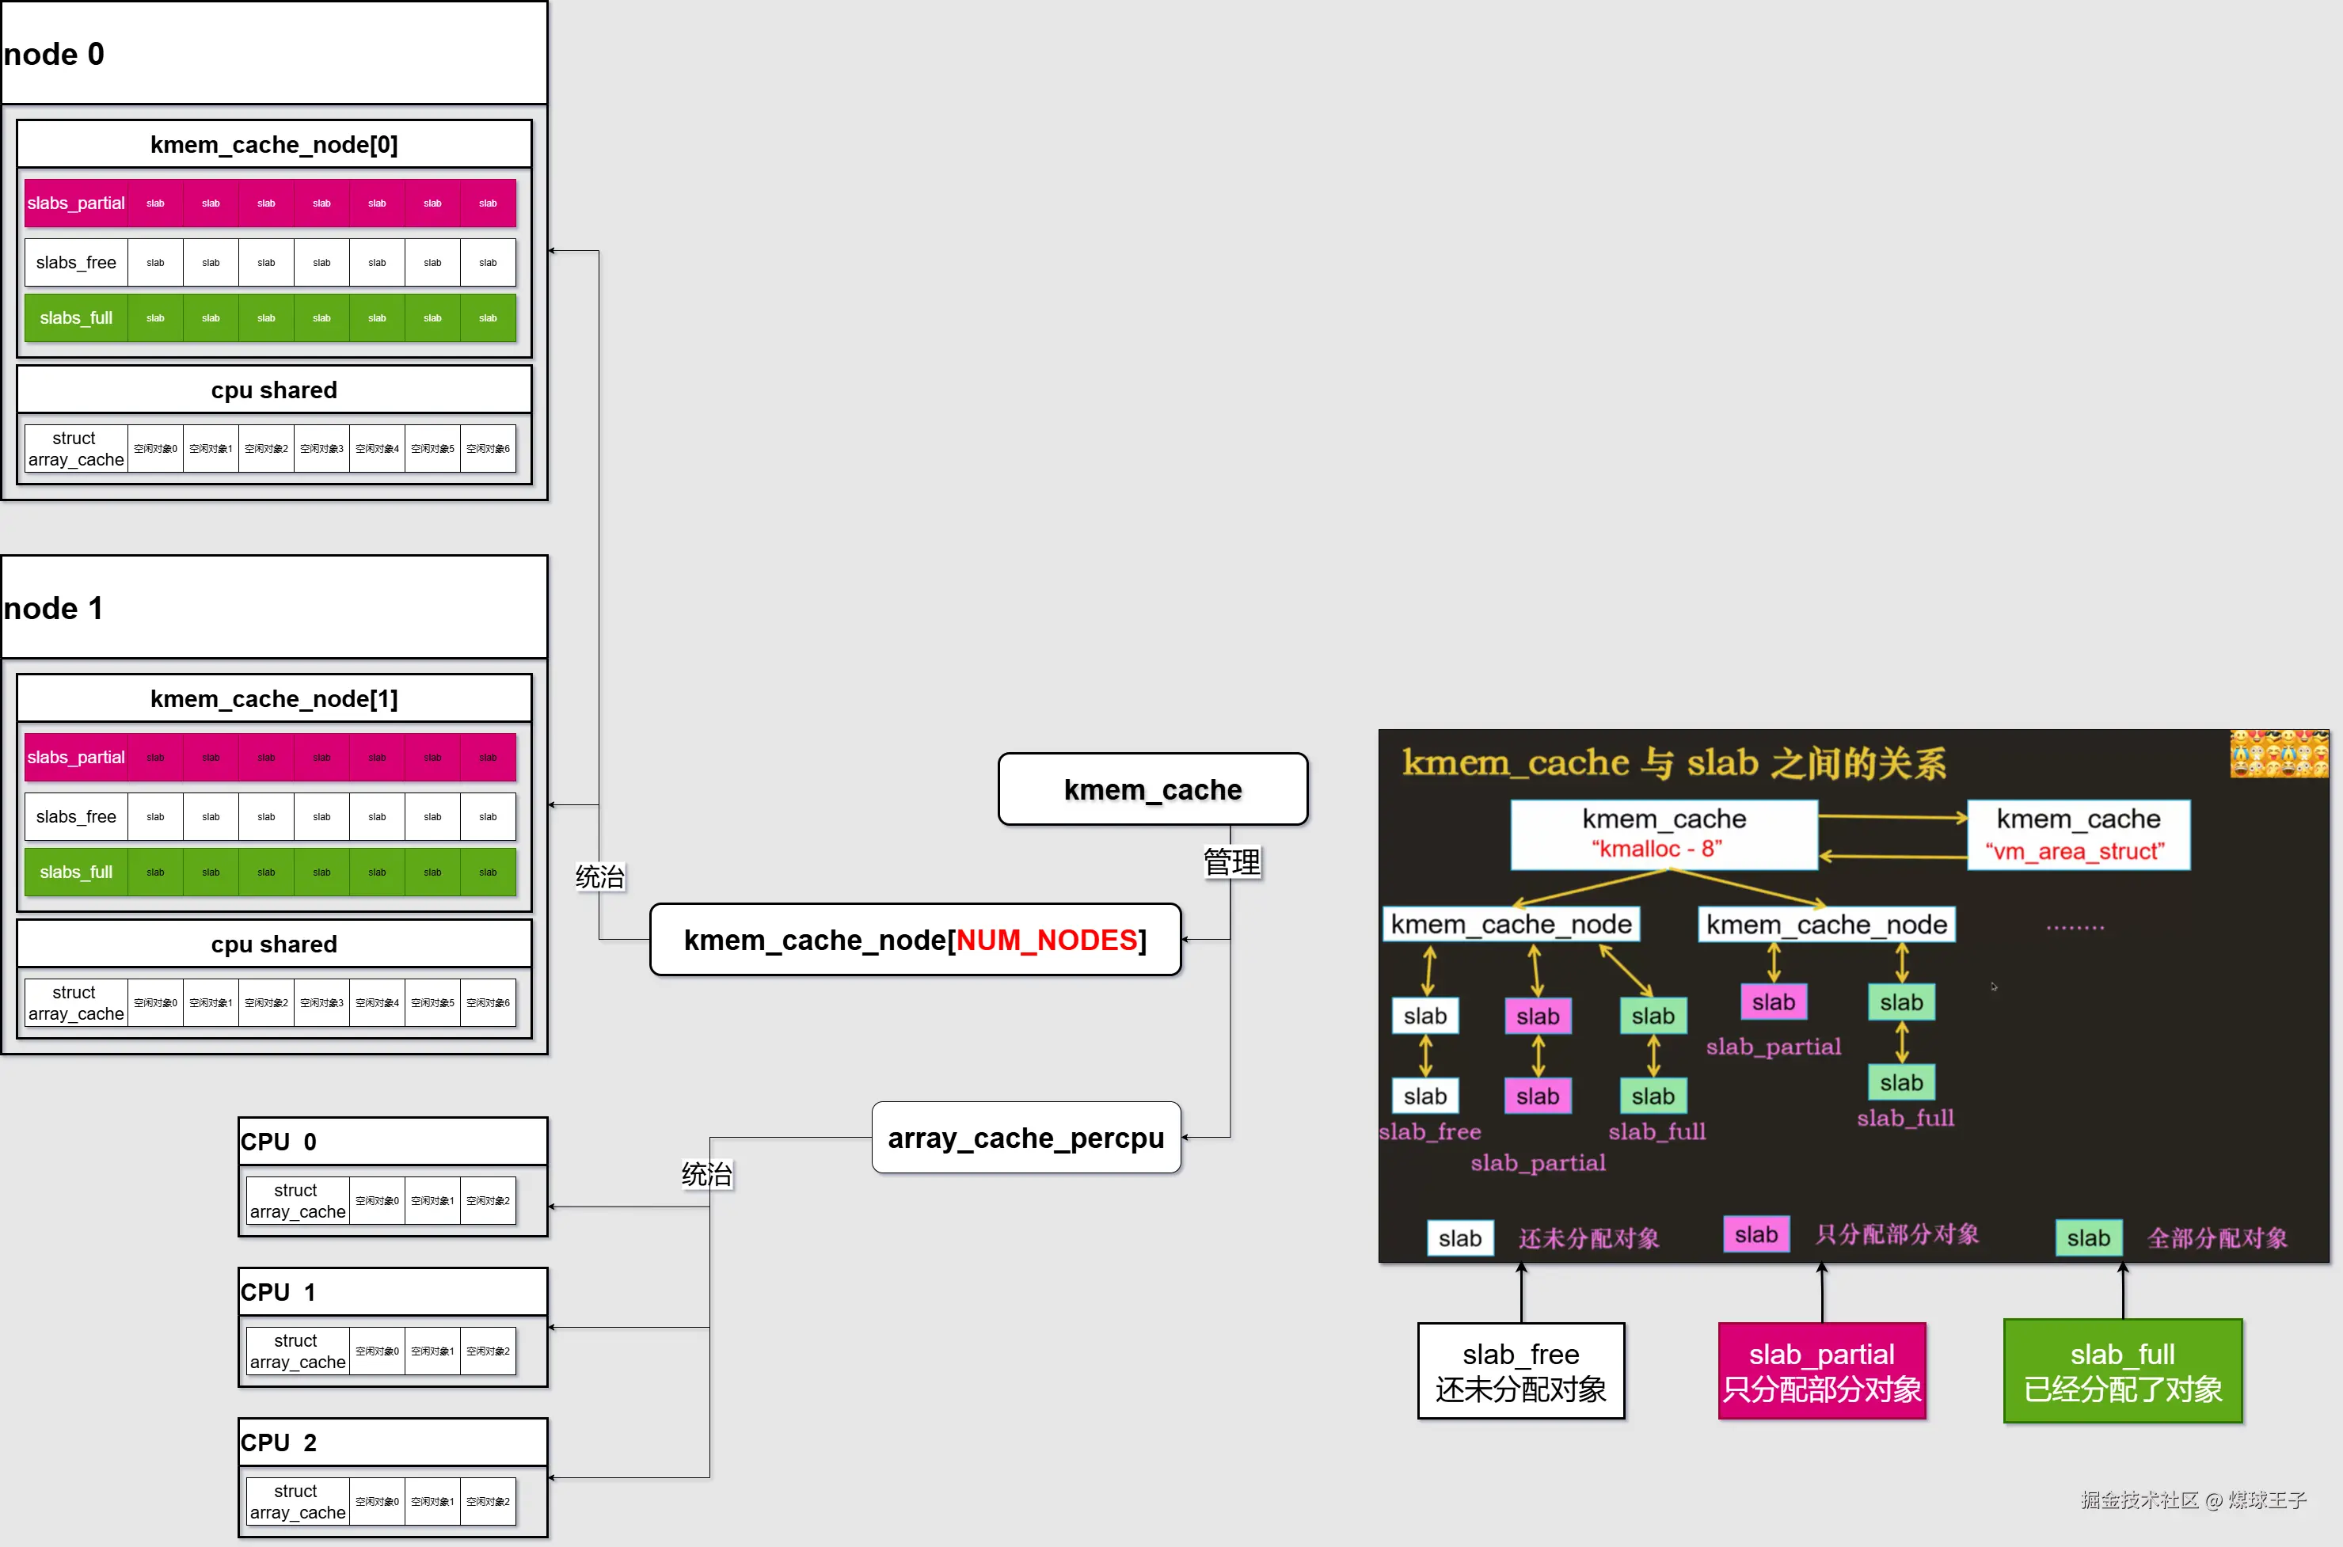
Task: Select the CPU 2 header box
Action: pos(393,1442)
